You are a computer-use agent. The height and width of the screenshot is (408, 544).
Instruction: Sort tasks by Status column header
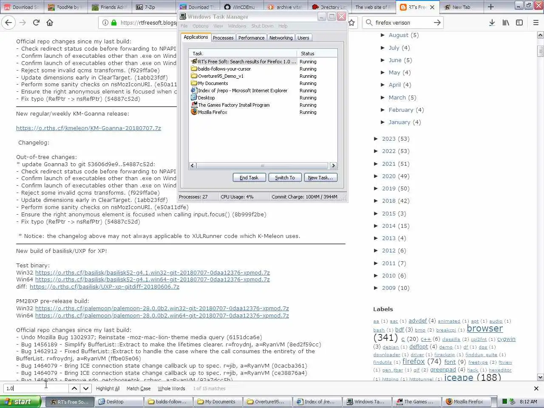pos(317,54)
